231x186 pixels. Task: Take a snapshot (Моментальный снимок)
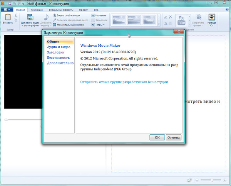(69, 25)
